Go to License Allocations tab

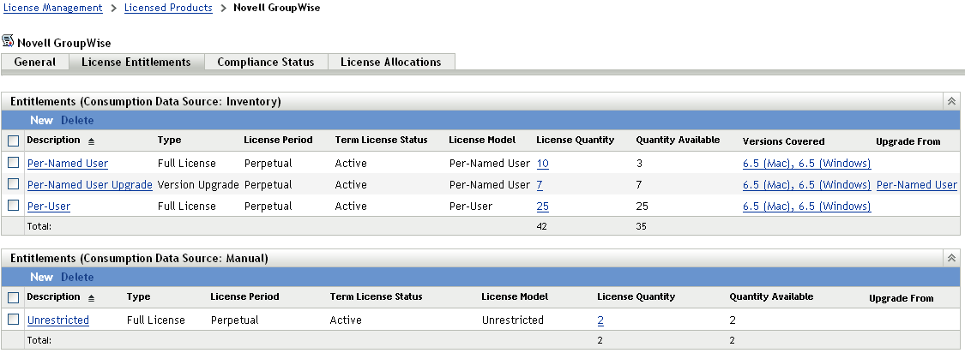click(x=390, y=63)
